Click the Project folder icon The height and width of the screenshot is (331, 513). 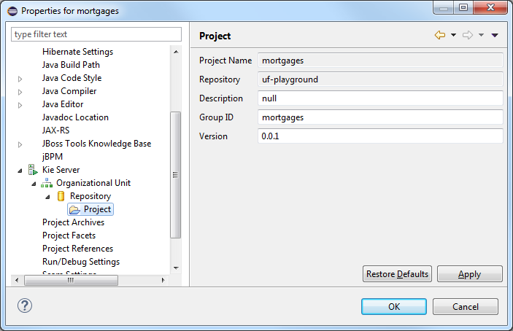coord(74,209)
